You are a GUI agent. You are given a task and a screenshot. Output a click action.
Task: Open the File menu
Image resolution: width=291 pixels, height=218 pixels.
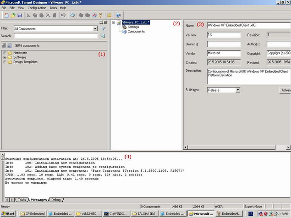click(4, 8)
